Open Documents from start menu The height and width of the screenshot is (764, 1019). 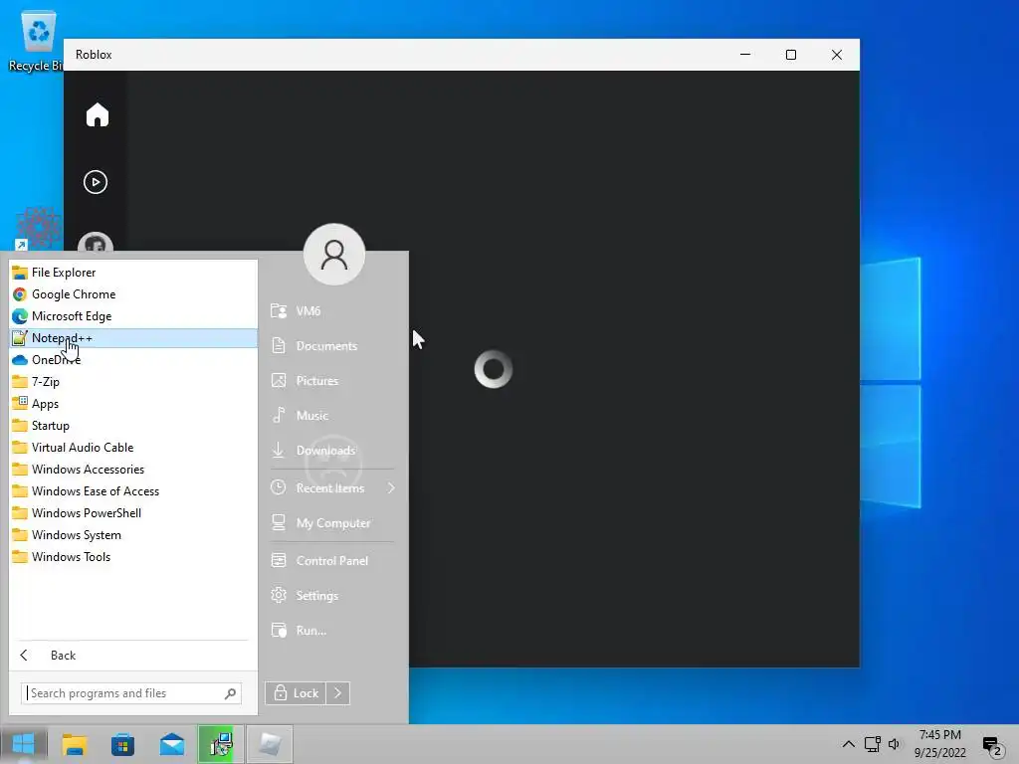(x=332, y=346)
